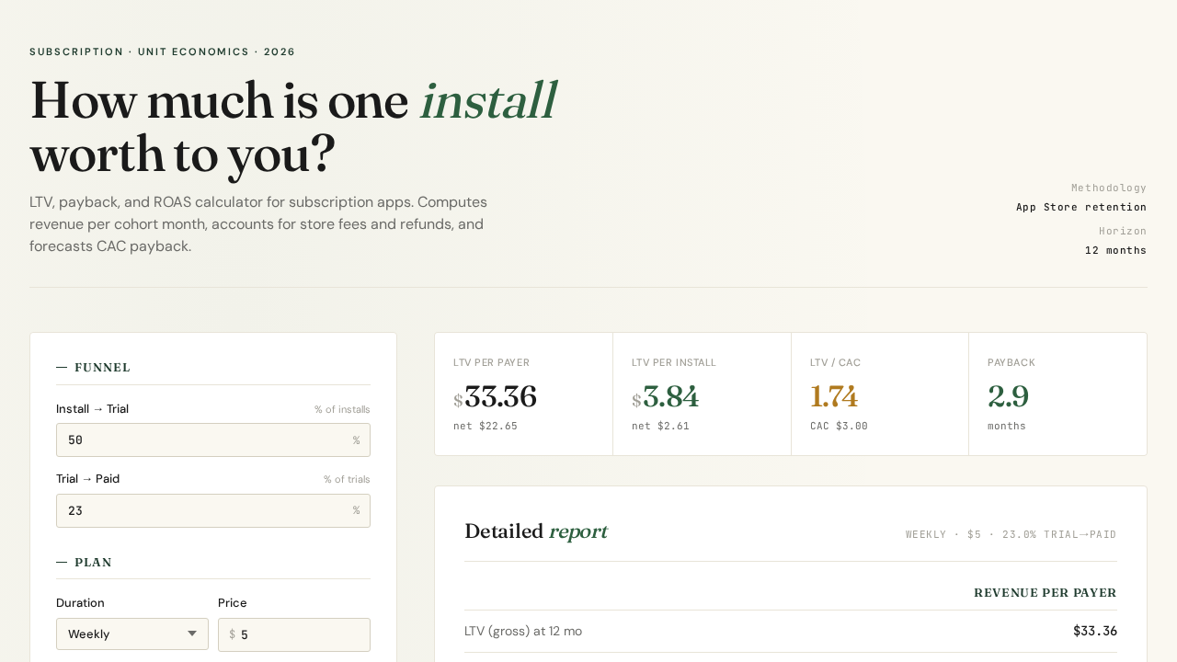Click the Price input field
Image resolution: width=1177 pixels, height=662 pixels.
[294, 634]
